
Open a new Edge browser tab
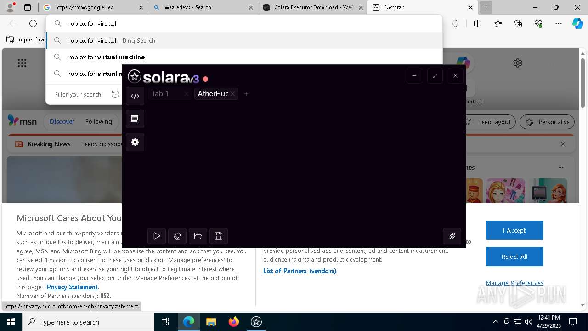pos(486,7)
